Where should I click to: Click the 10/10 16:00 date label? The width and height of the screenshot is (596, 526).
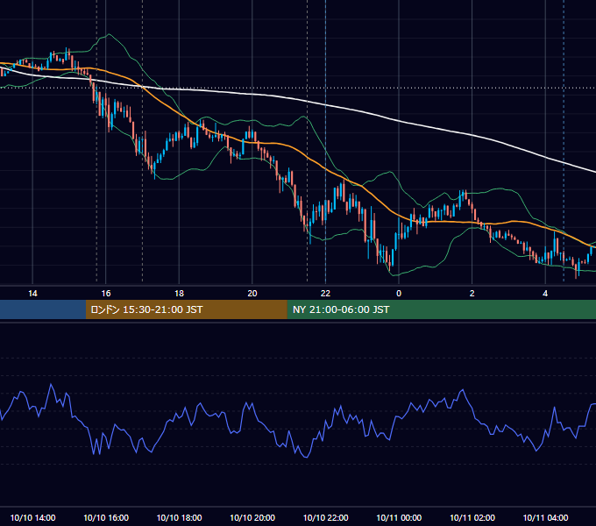(106, 517)
